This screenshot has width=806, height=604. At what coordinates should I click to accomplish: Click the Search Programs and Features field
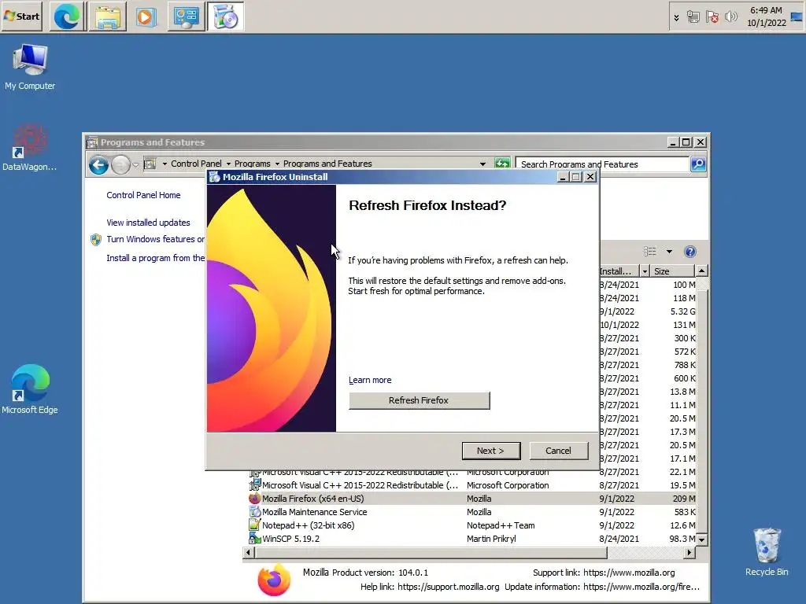click(601, 164)
